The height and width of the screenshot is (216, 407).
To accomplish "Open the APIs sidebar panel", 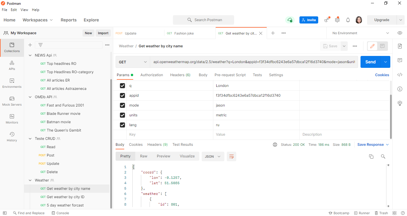I will pos(12,65).
